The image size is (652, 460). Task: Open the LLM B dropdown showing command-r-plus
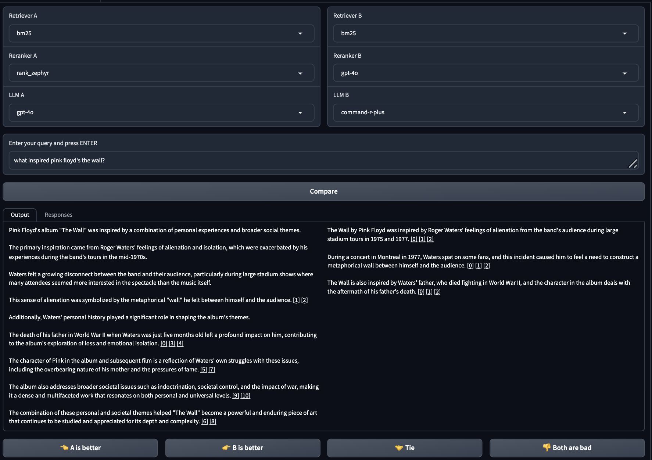point(486,112)
